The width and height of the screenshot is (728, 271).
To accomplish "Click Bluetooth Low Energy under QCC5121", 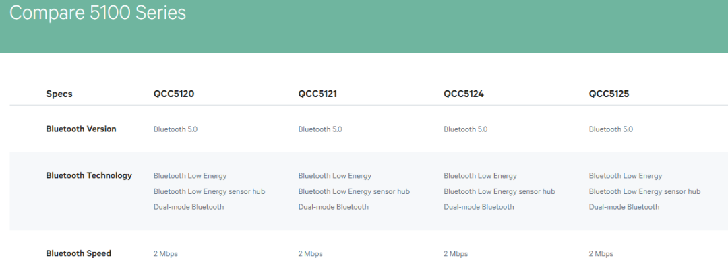I will click(334, 176).
